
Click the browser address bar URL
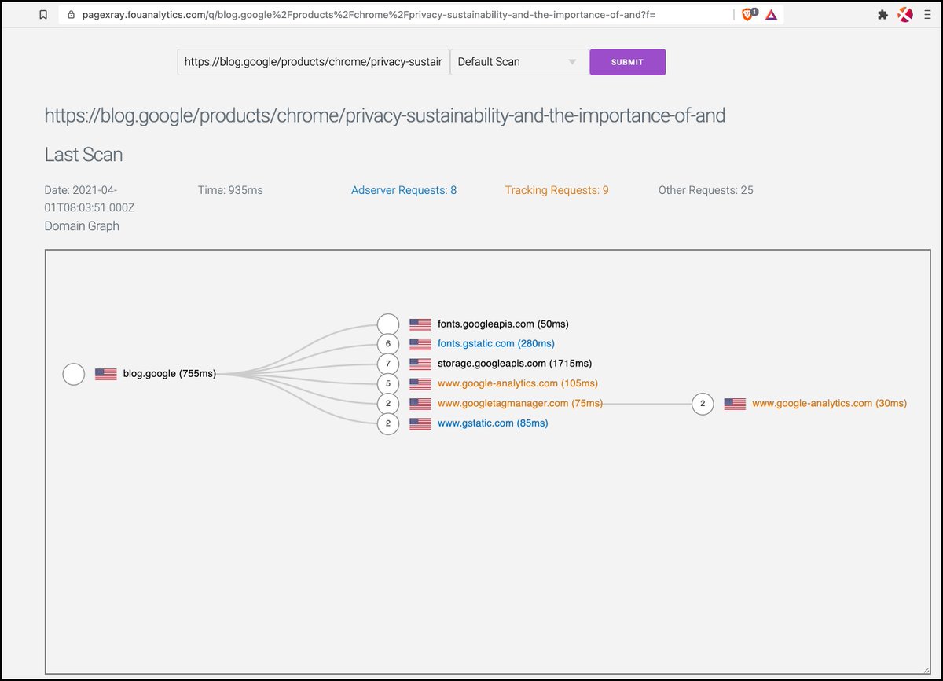[x=369, y=14]
